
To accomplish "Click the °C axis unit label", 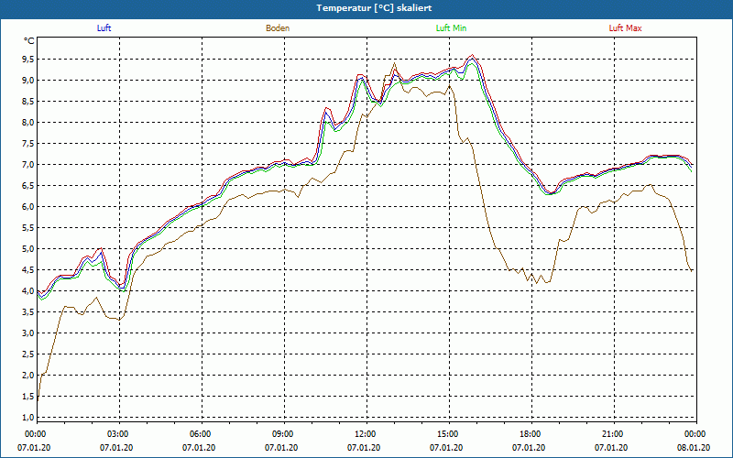I will tap(29, 41).
